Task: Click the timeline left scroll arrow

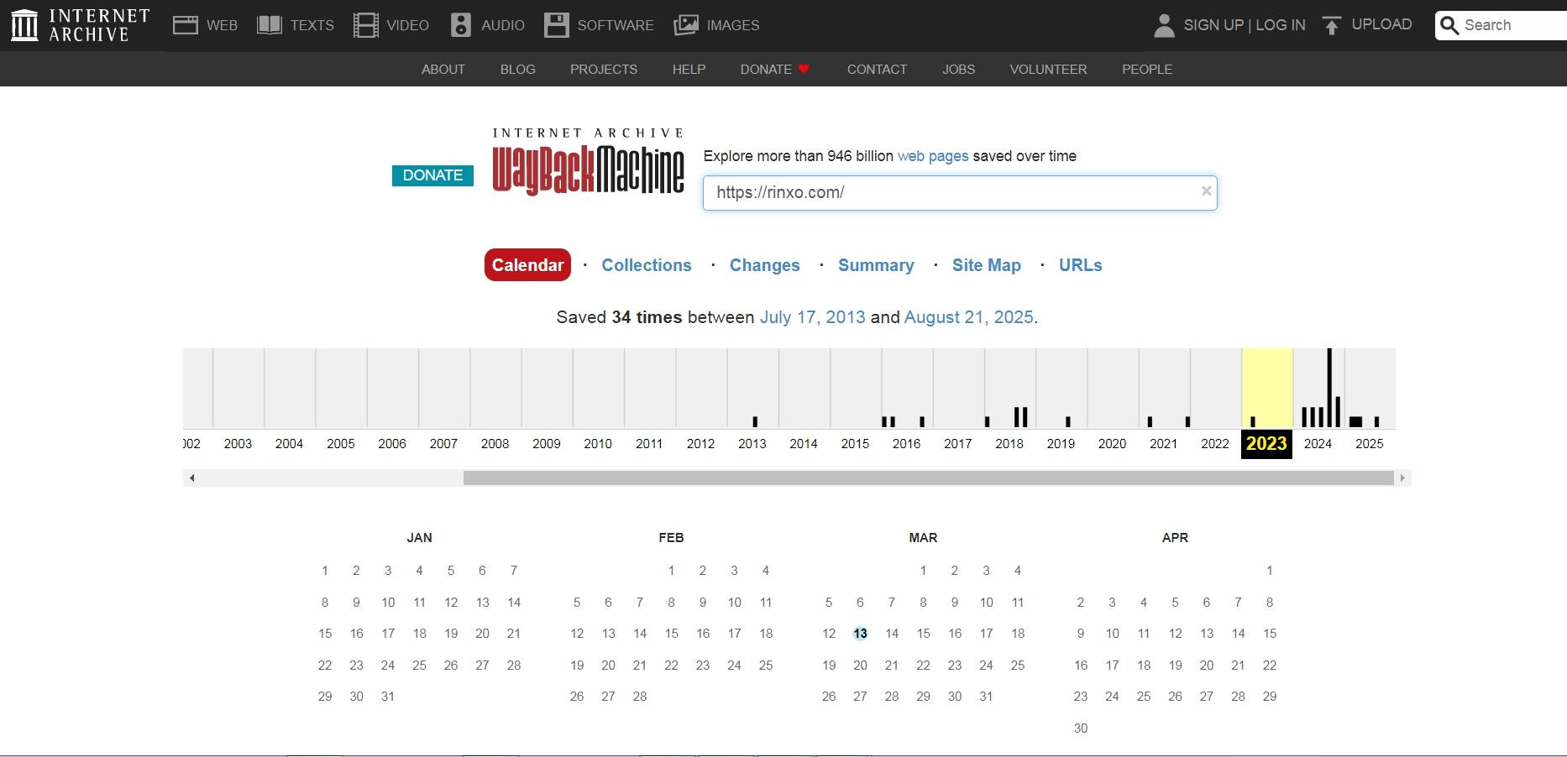Action: pos(192,478)
